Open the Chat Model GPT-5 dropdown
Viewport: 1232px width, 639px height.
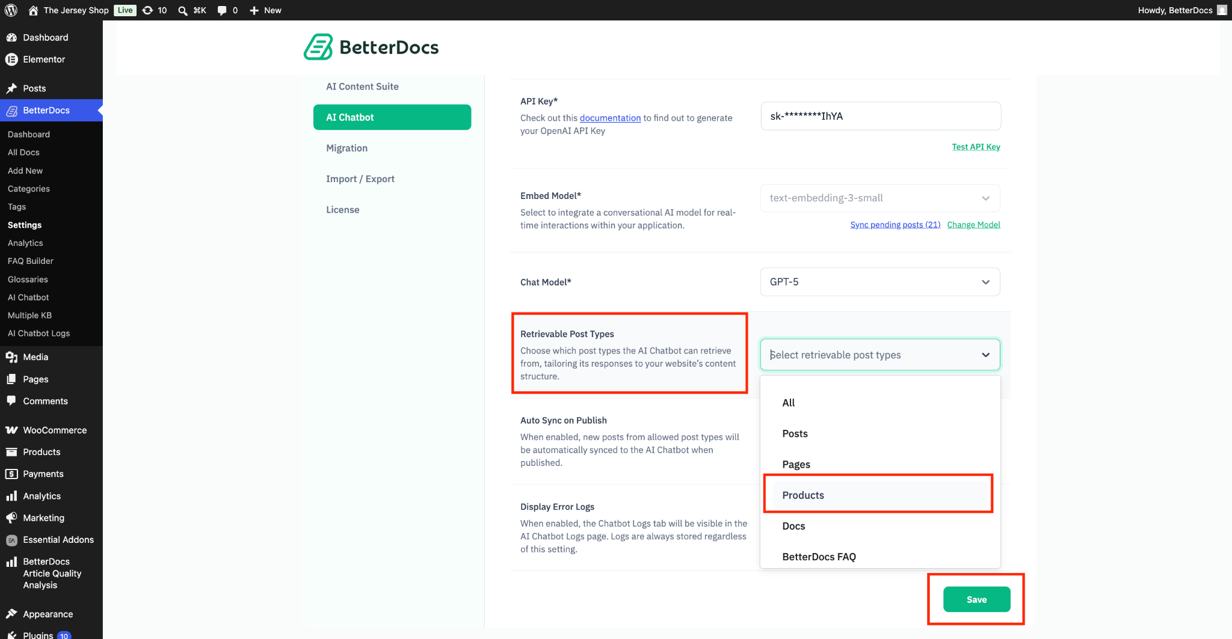coord(880,282)
